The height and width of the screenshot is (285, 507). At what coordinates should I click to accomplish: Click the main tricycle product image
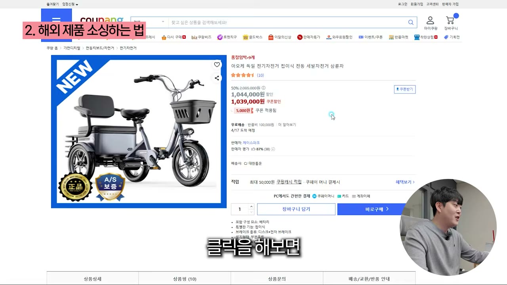pos(139,131)
